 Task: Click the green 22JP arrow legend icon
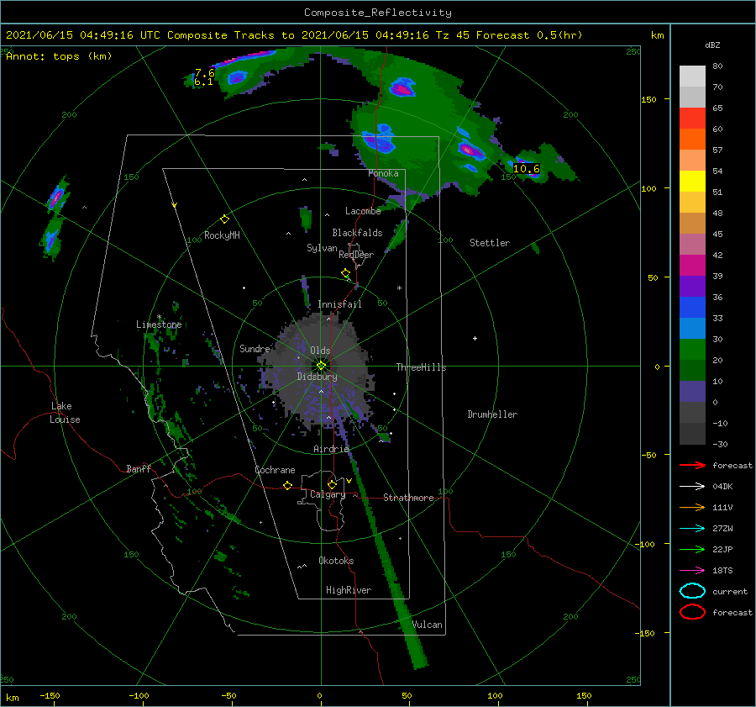692,549
